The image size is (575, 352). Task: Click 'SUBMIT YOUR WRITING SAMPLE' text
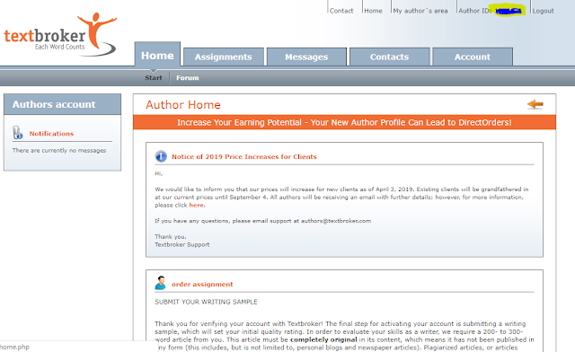click(206, 302)
